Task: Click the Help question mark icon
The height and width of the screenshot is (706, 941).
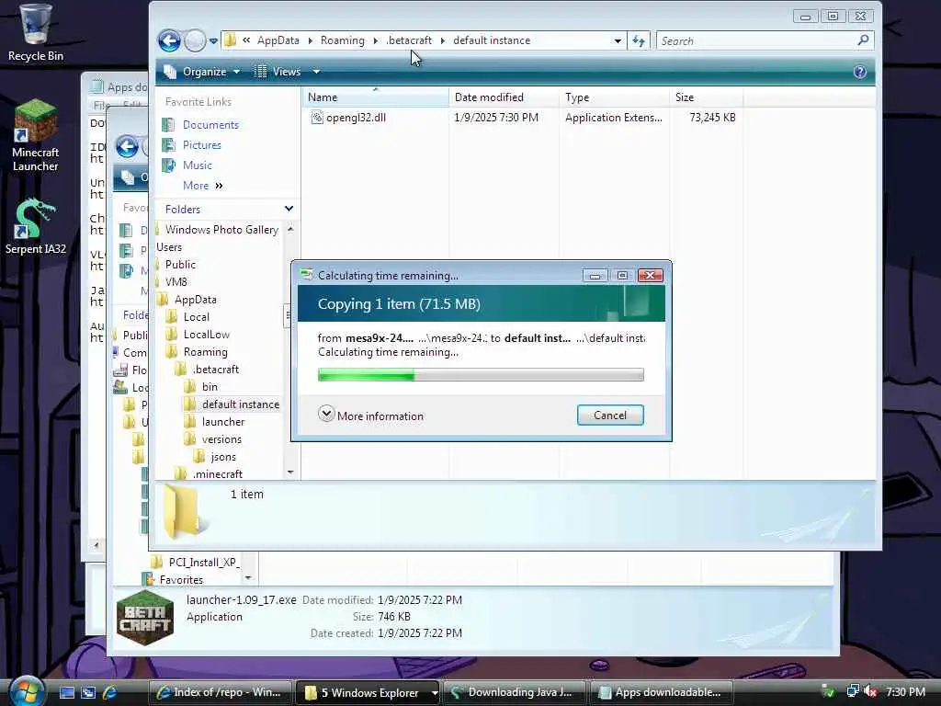Action: click(x=859, y=72)
